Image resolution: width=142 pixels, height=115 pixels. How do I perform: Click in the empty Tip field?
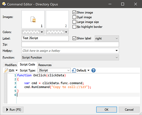[70, 44]
